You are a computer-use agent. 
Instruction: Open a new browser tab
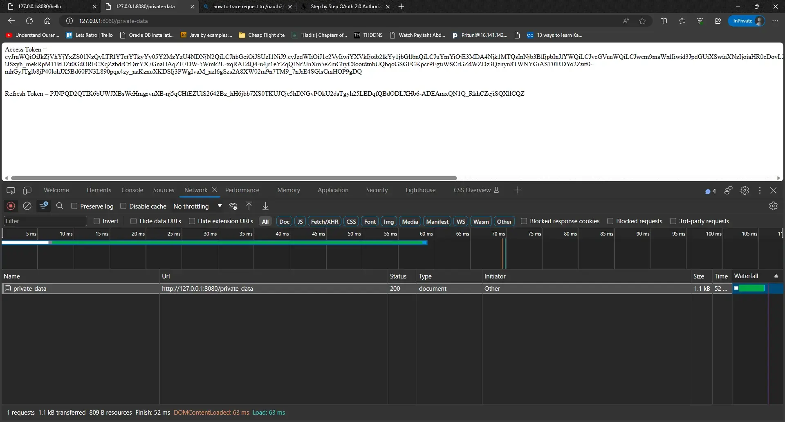[401, 7]
